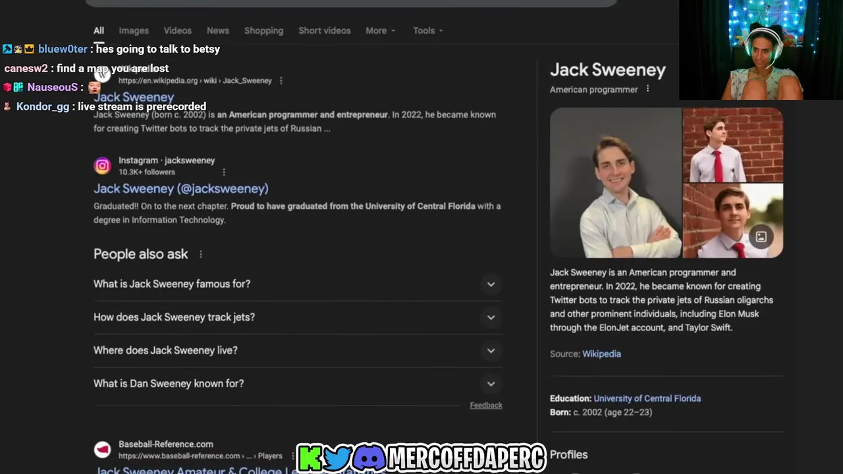The height and width of the screenshot is (474, 843).
Task: Switch to the Shopping tab
Action: (x=263, y=30)
